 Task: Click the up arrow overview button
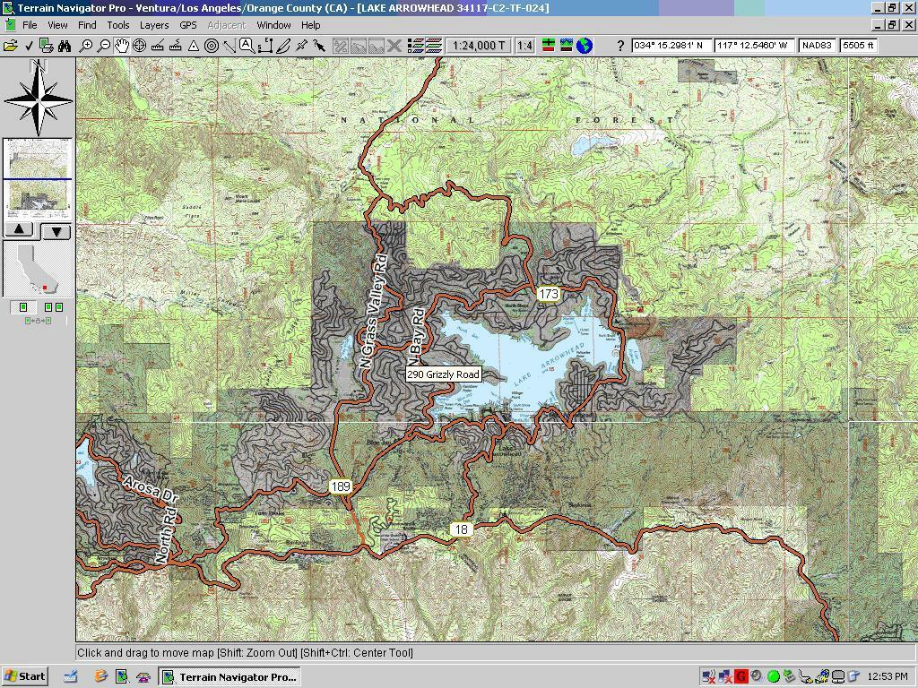[x=19, y=230]
